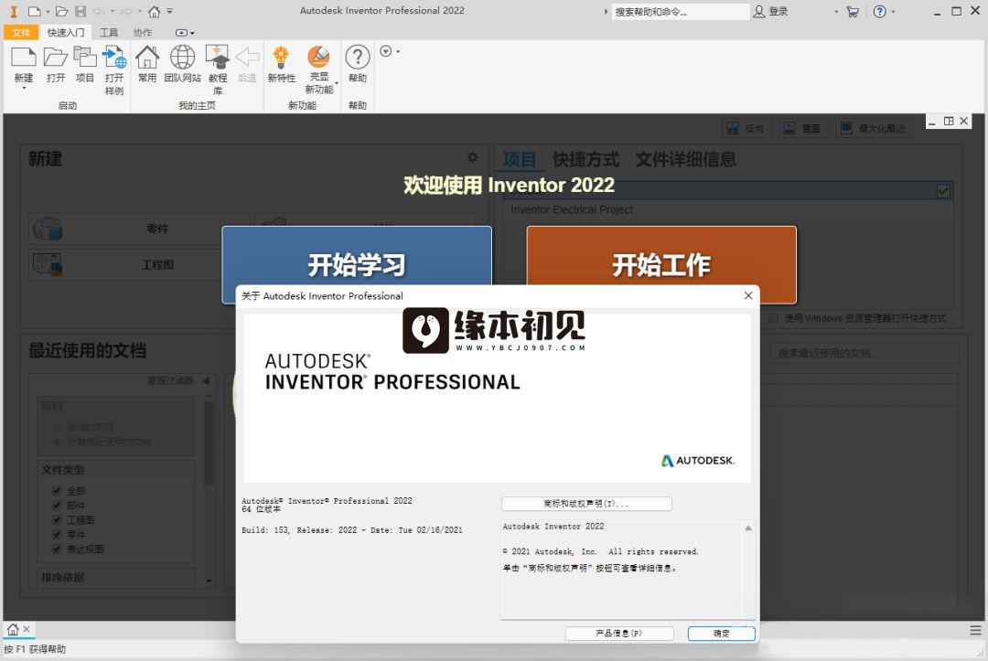
Task: Click the Home quick access icon
Action: tap(155, 11)
